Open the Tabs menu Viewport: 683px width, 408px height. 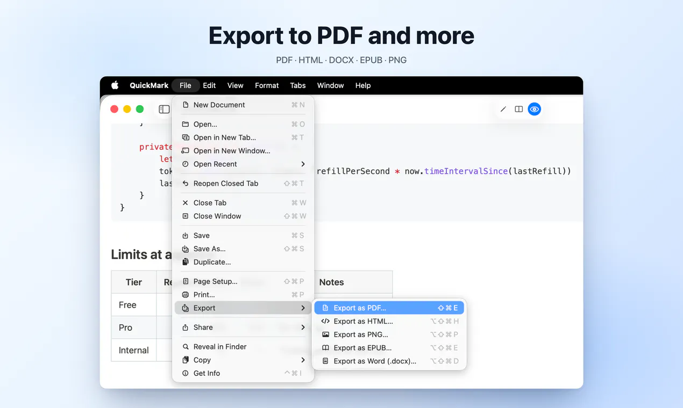pos(298,85)
